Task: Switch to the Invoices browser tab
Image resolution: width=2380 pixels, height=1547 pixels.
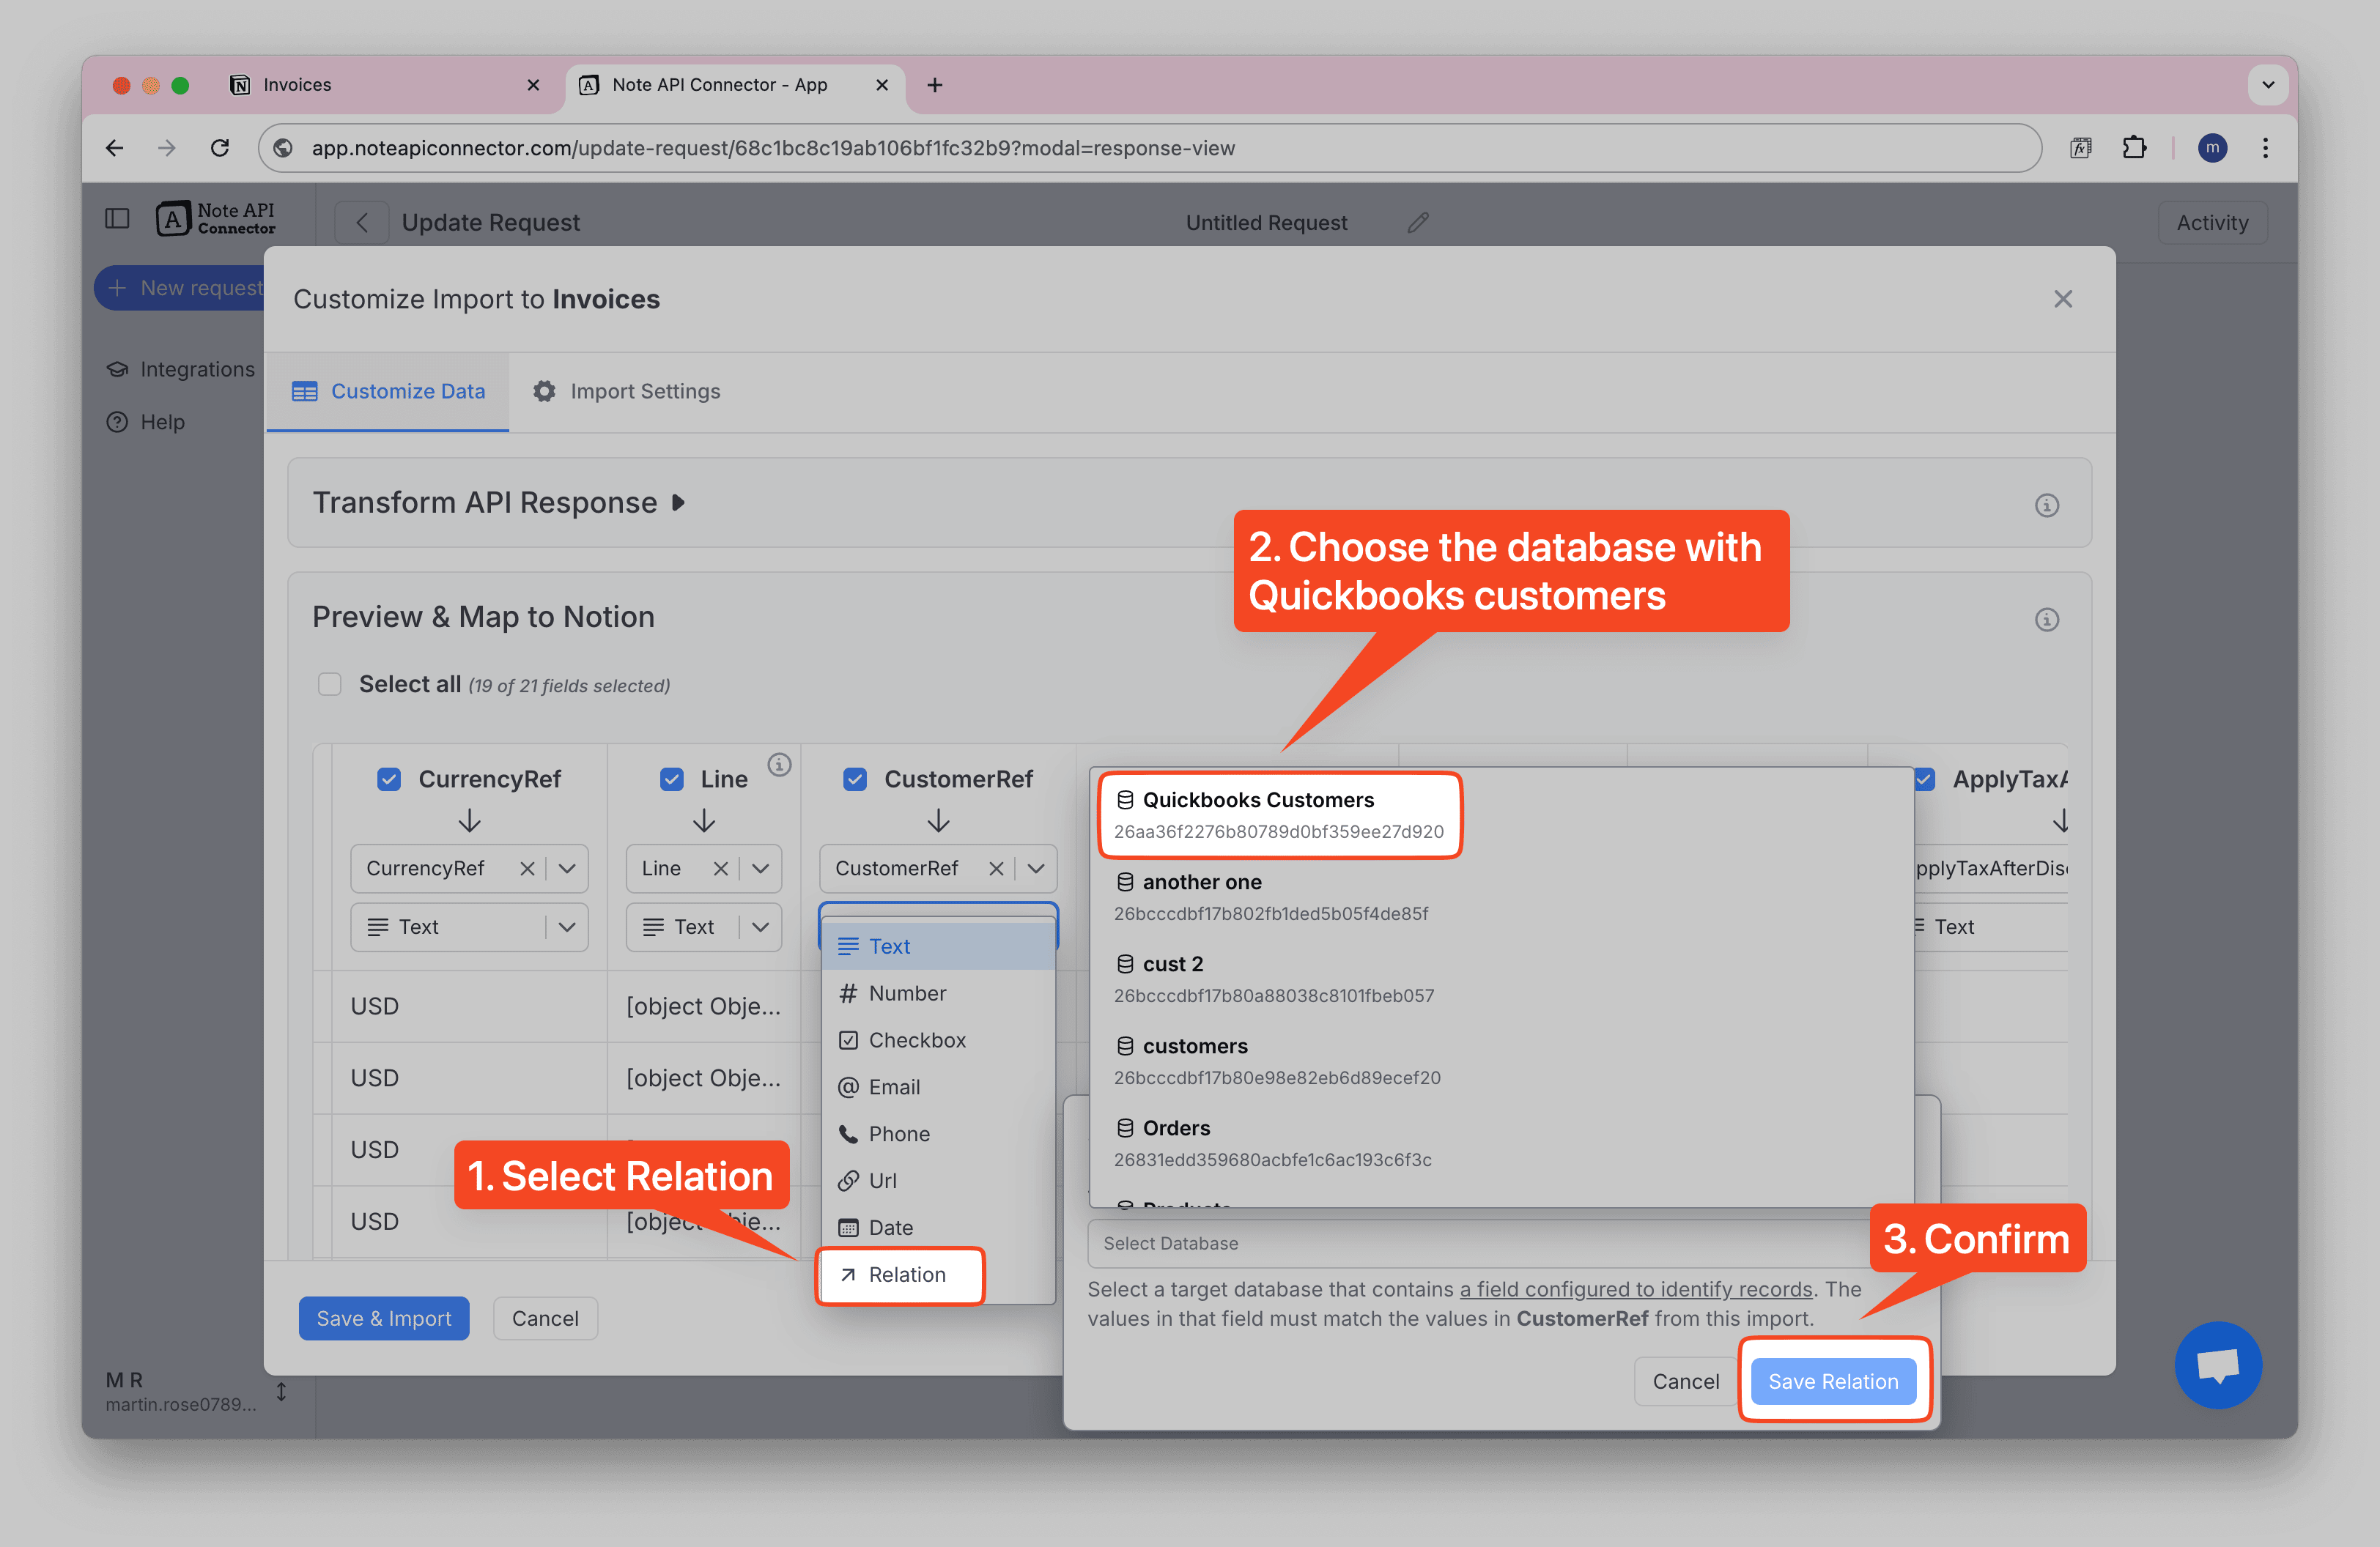Action: pos(385,85)
